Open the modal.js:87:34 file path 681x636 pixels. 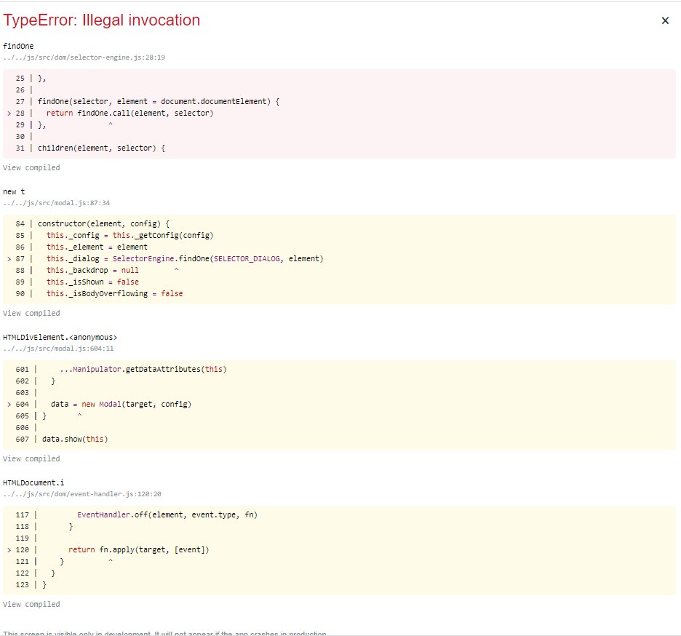(56, 202)
